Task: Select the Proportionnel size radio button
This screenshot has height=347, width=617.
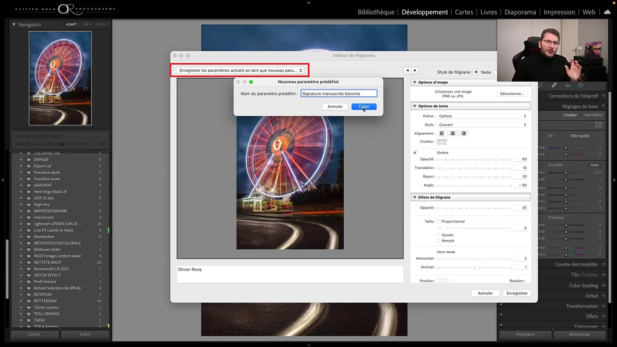Action: pyautogui.click(x=439, y=222)
